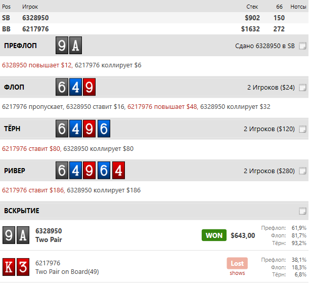Screen dimensions: 310x283
Task: Click the Стек column header
Action: 252,7
